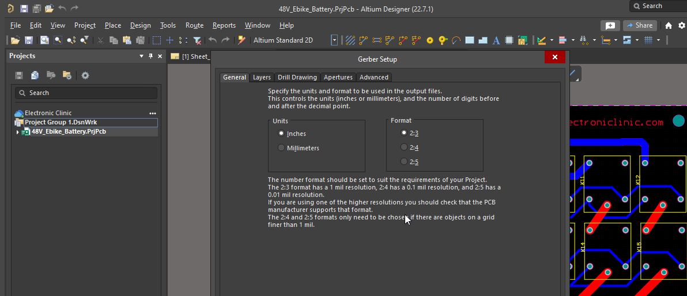Screen dimensions: 687x296
Task: Click Zoom selected objects icon
Action: point(71,40)
